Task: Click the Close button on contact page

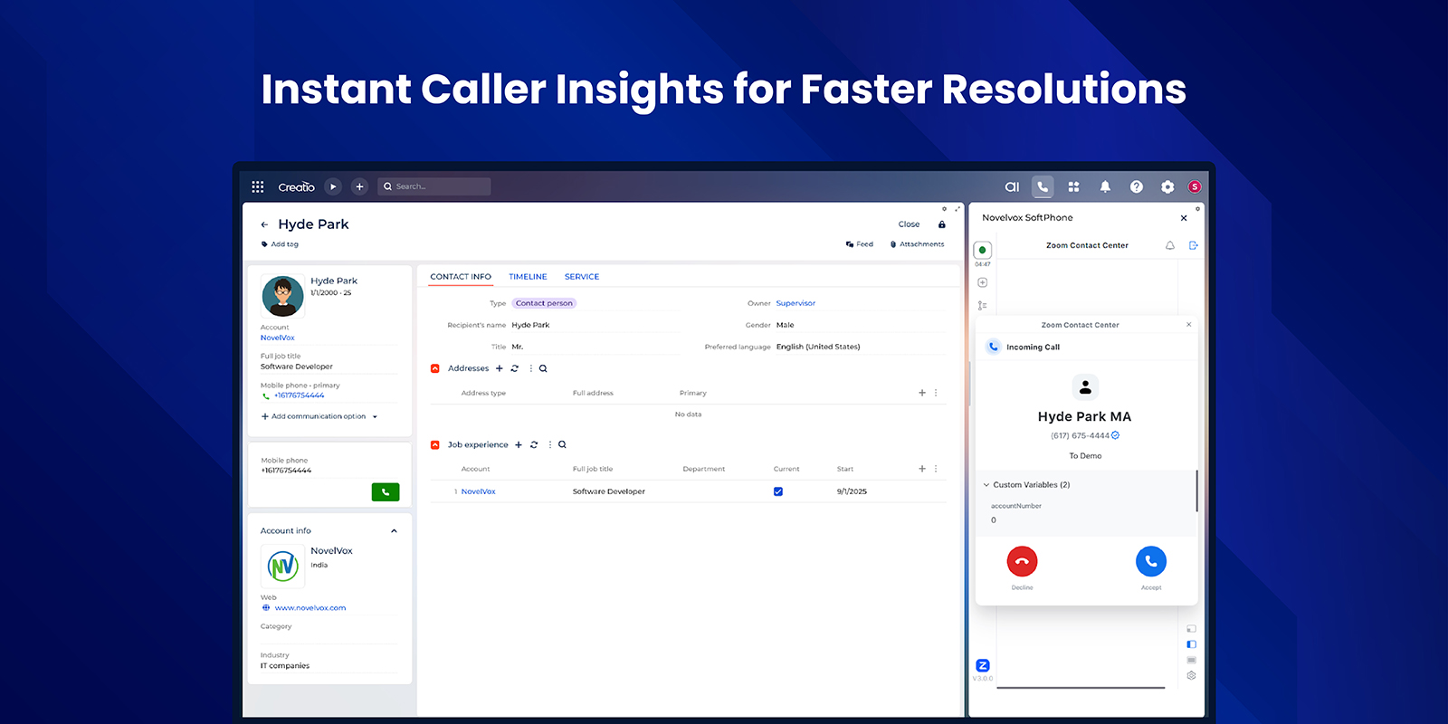Action: (x=909, y=224)
